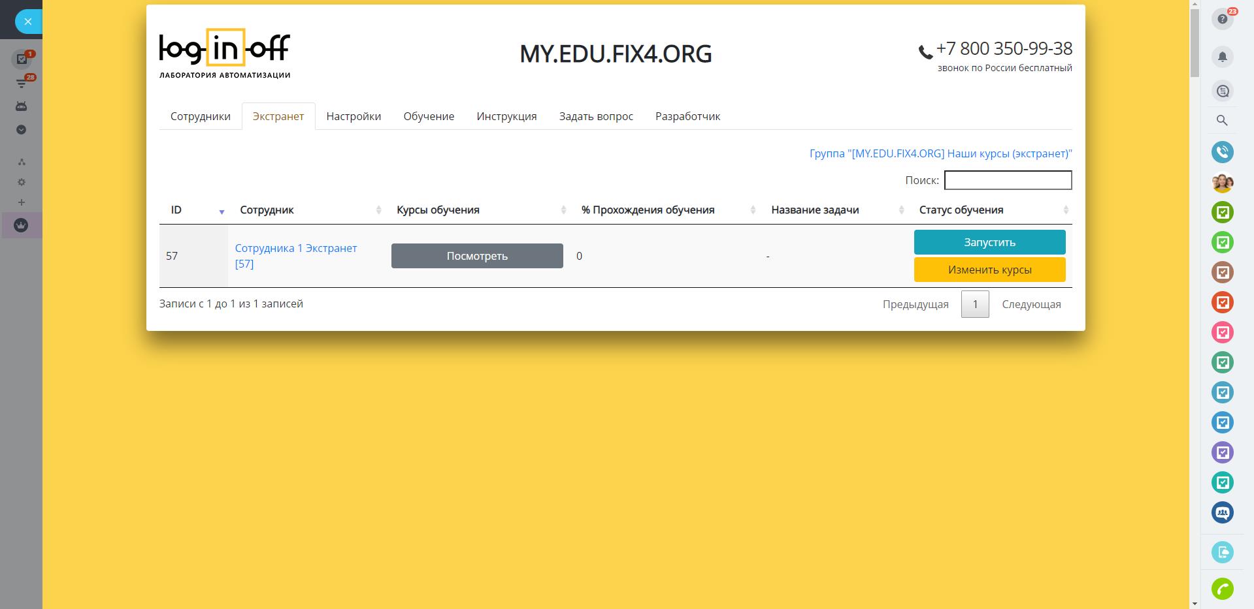This screenshot has width=1254, height=609.
Task: Open the Задать вопрос tab
Action: (596, 116)
